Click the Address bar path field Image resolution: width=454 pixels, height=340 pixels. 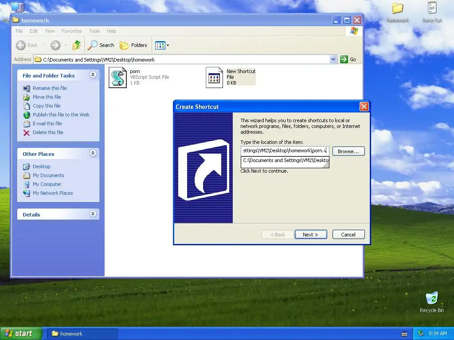pyautogui.click(x=185, y=60)
